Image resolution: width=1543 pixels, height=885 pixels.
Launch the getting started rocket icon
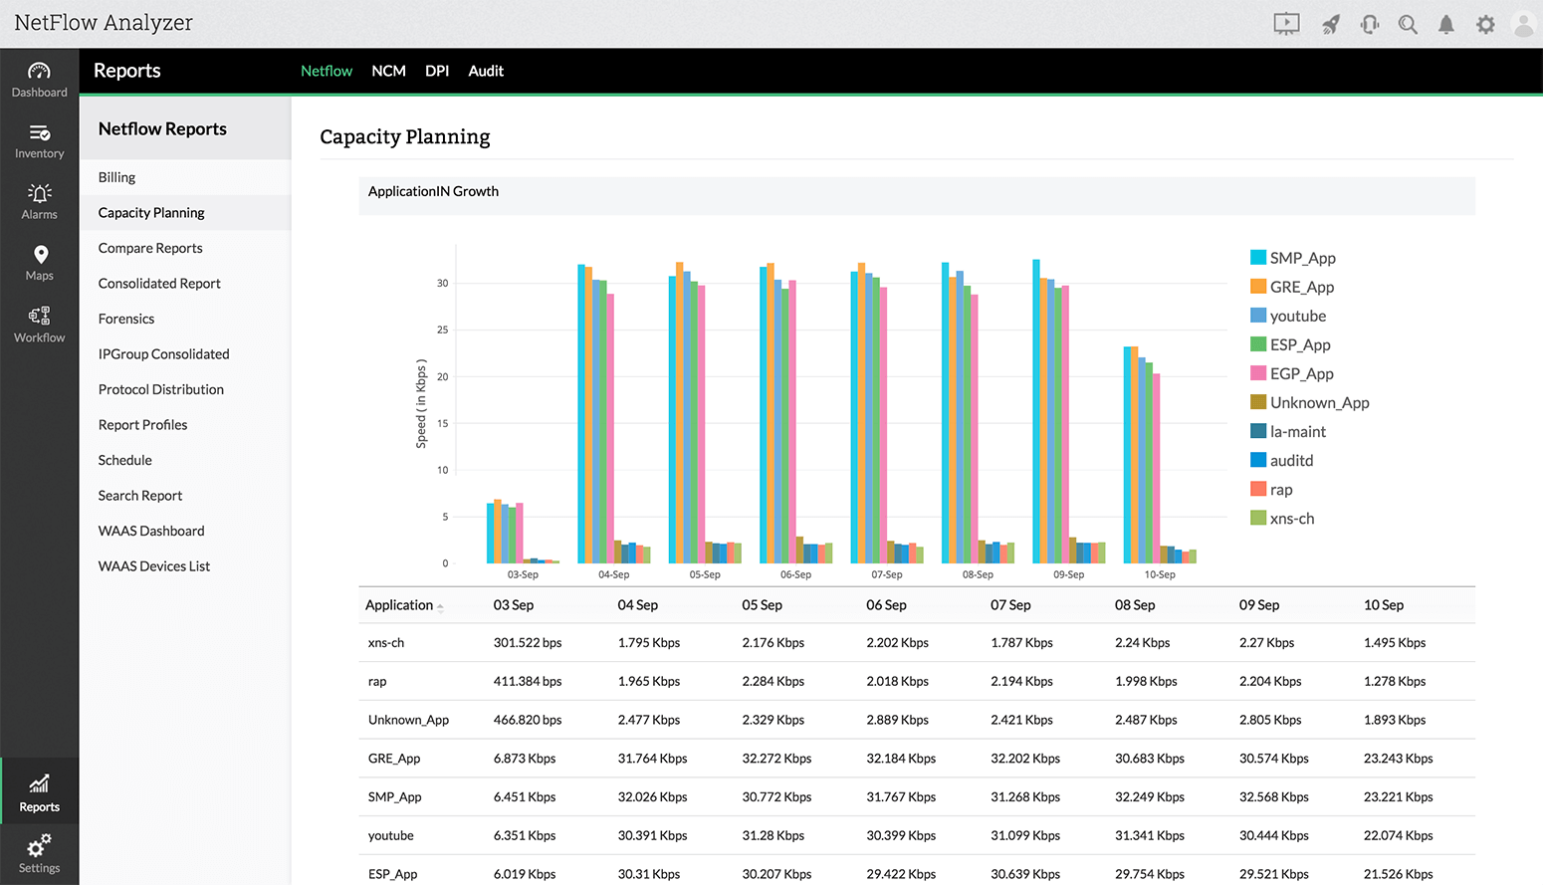tap(1330, 23)
